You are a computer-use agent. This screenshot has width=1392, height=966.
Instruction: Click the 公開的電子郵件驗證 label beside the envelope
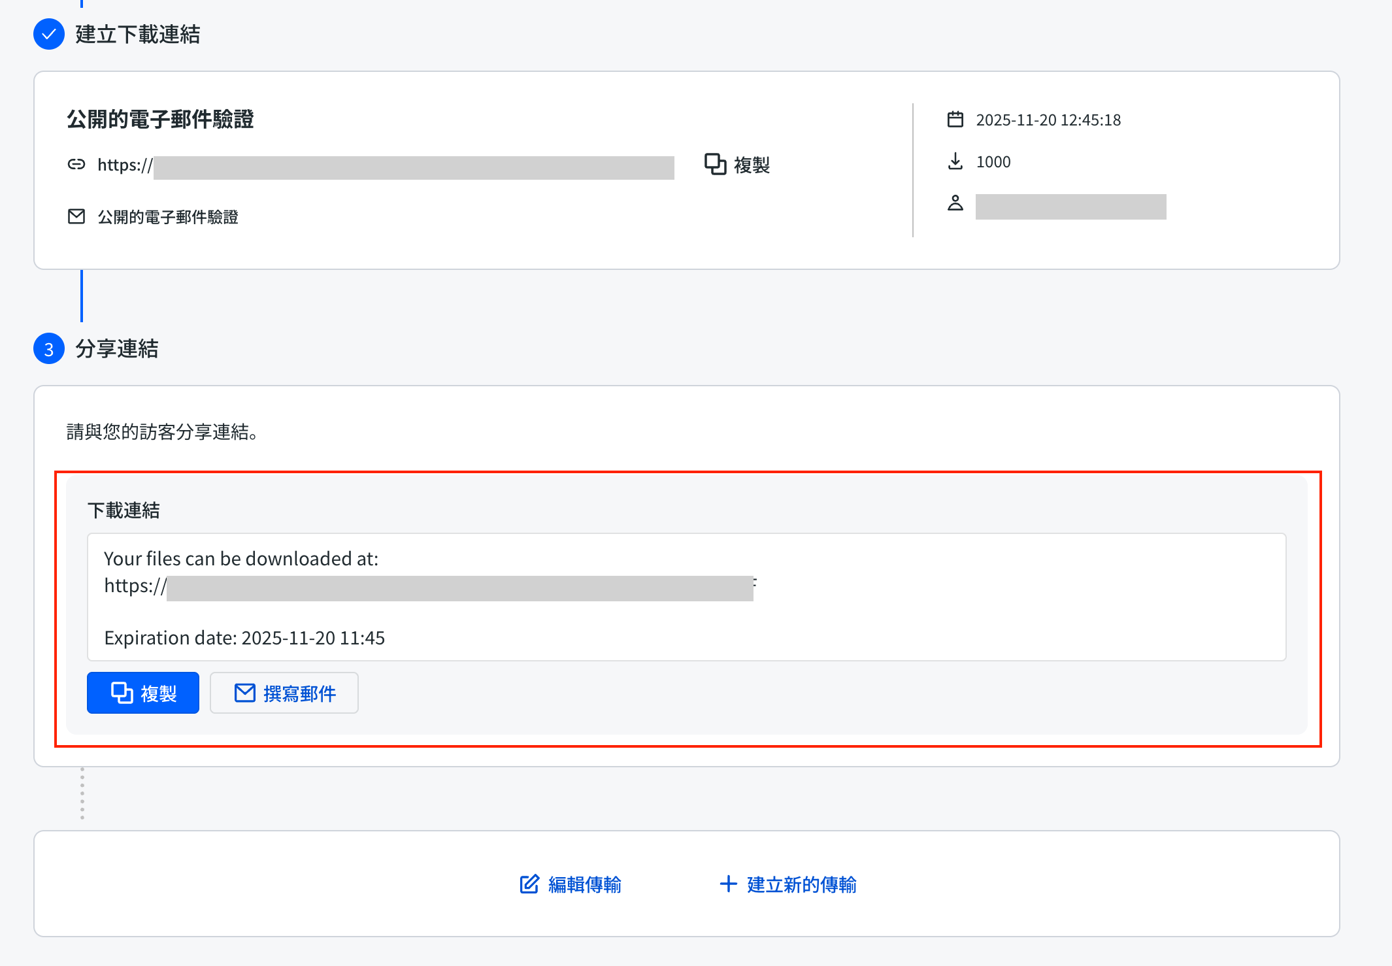point(168,217)
